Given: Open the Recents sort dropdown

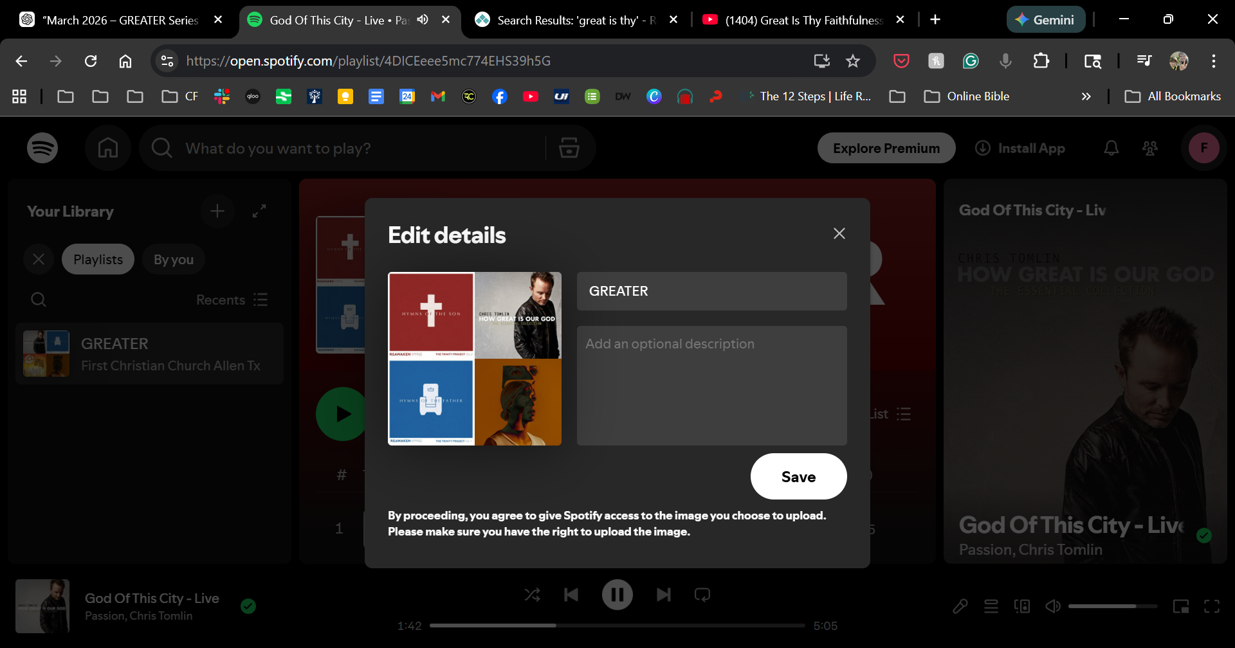Looking at the screenshot, I should (x=232, y=300).
